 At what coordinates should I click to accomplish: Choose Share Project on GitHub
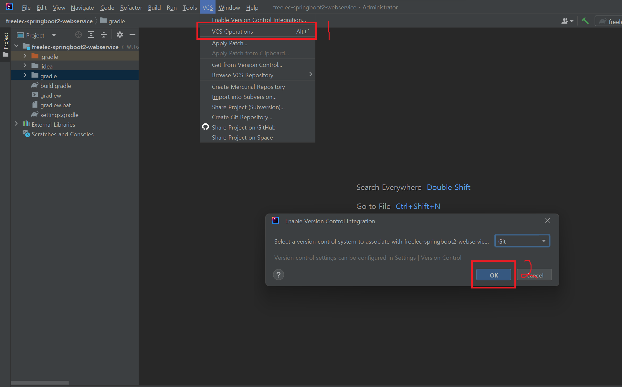click(244, 128)
